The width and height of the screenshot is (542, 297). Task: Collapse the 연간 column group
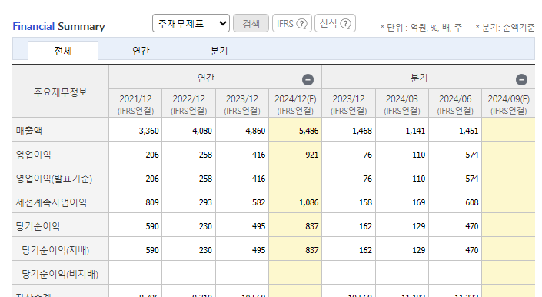(308, 79)
